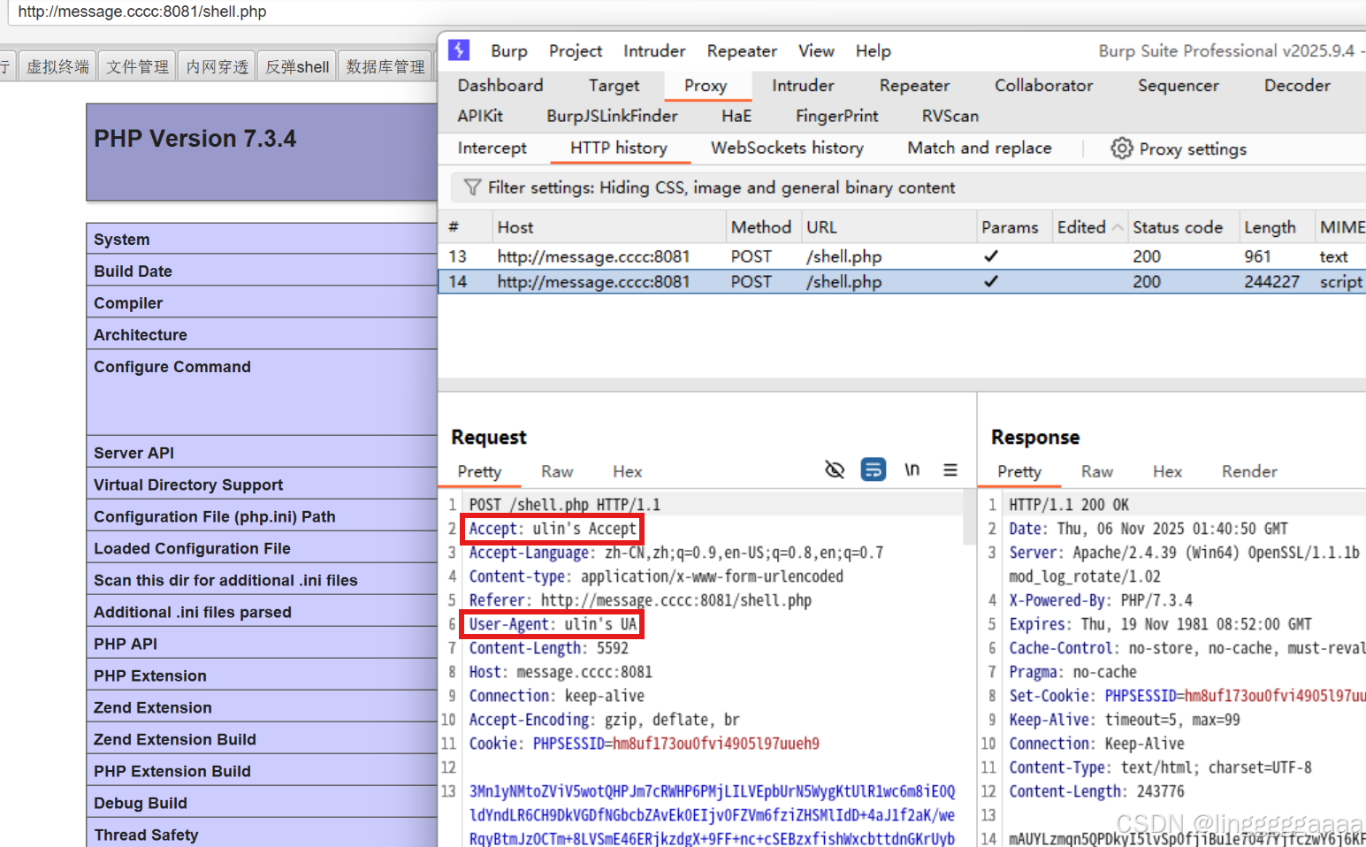Click the Burp Suite lightning logo icon
This screenshot has height=847, width=1366.
click(459, 50)
